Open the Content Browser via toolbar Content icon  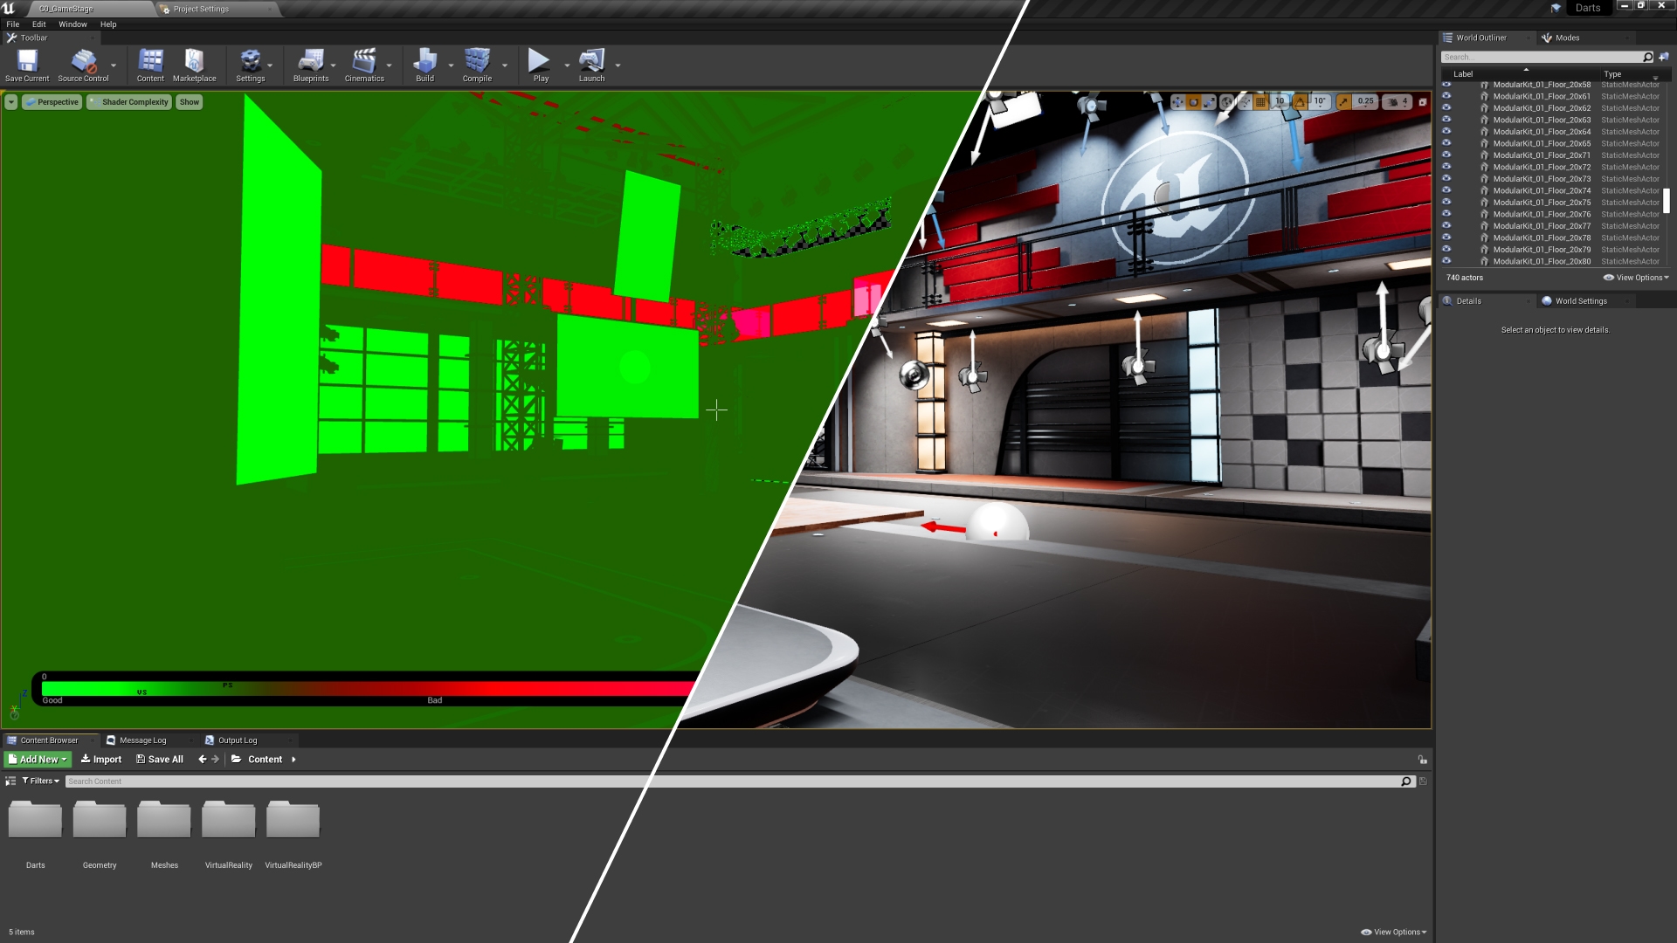pyautogui.click(x=149, y=61)
